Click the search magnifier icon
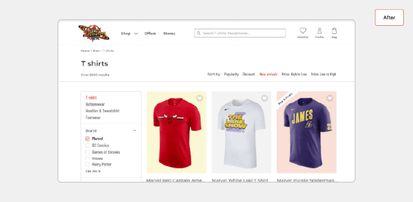 pos(199,33)
